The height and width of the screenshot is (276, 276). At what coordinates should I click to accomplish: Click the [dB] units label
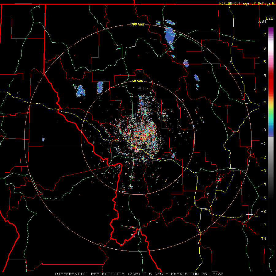(262, 21)
